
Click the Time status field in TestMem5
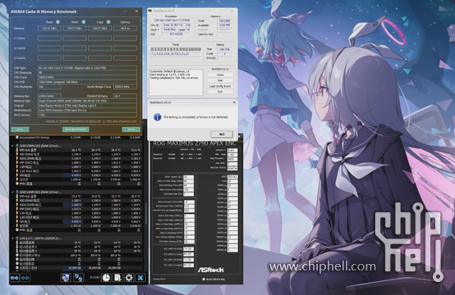pos(225,49)
